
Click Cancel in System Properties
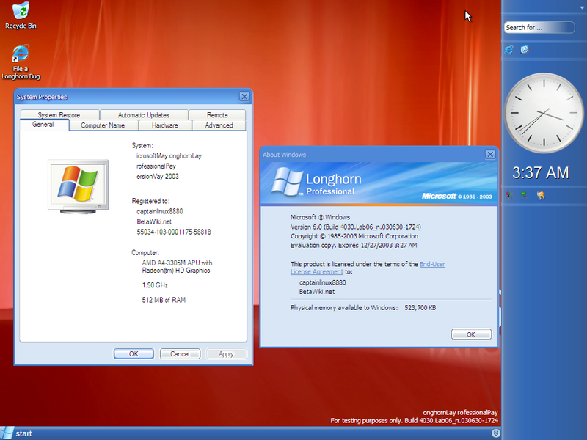[180, 353]
